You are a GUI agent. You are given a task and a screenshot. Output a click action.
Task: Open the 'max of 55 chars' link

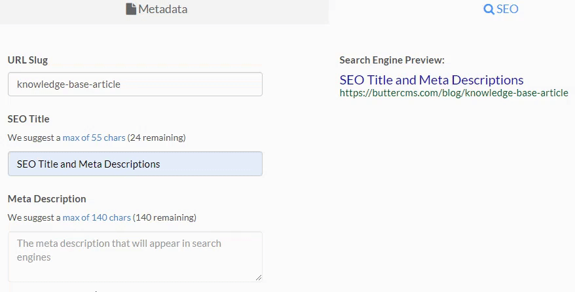pyautogui.click(x=94, y=137)
